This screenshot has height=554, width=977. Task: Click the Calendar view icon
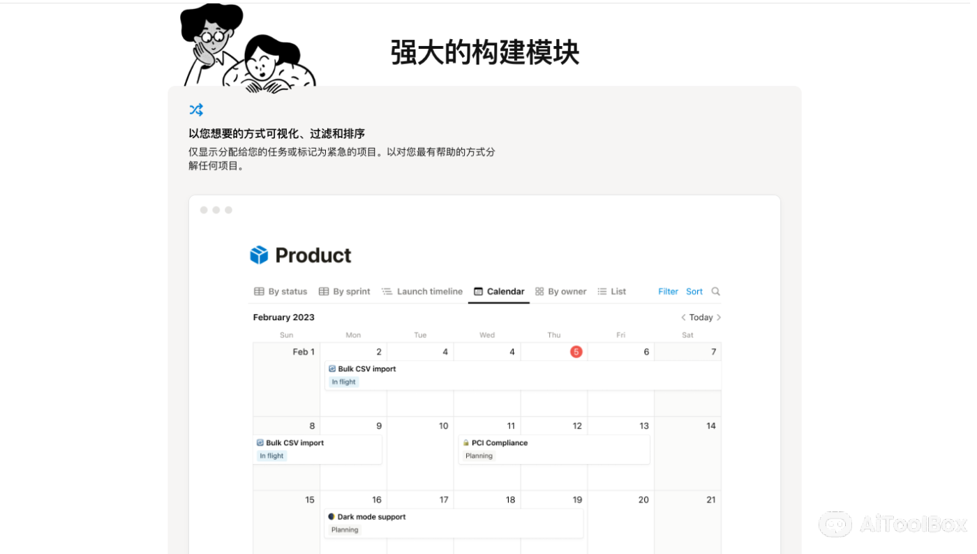point(477,291)
